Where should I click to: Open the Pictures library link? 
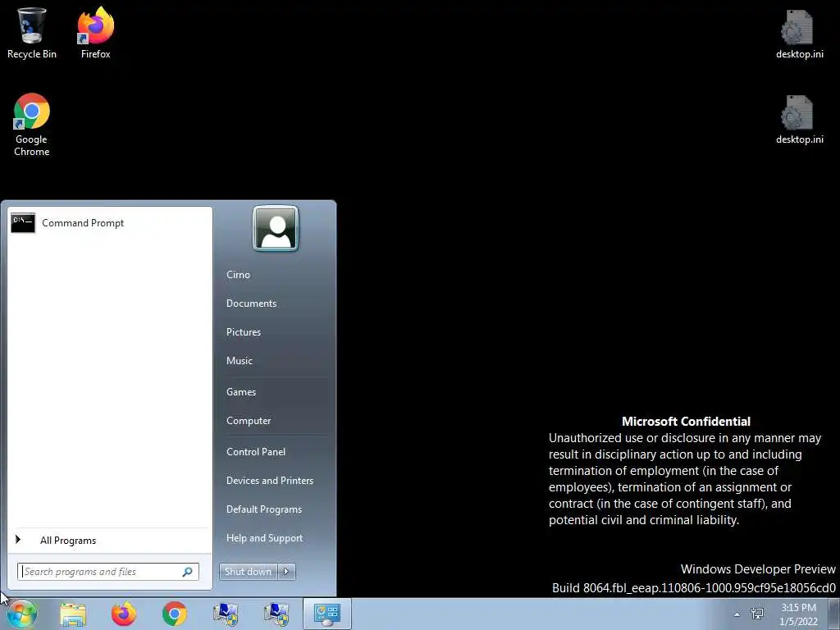(x=243, y=332)
